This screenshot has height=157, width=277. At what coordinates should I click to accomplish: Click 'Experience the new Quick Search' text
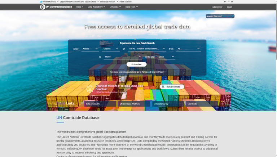137,43
